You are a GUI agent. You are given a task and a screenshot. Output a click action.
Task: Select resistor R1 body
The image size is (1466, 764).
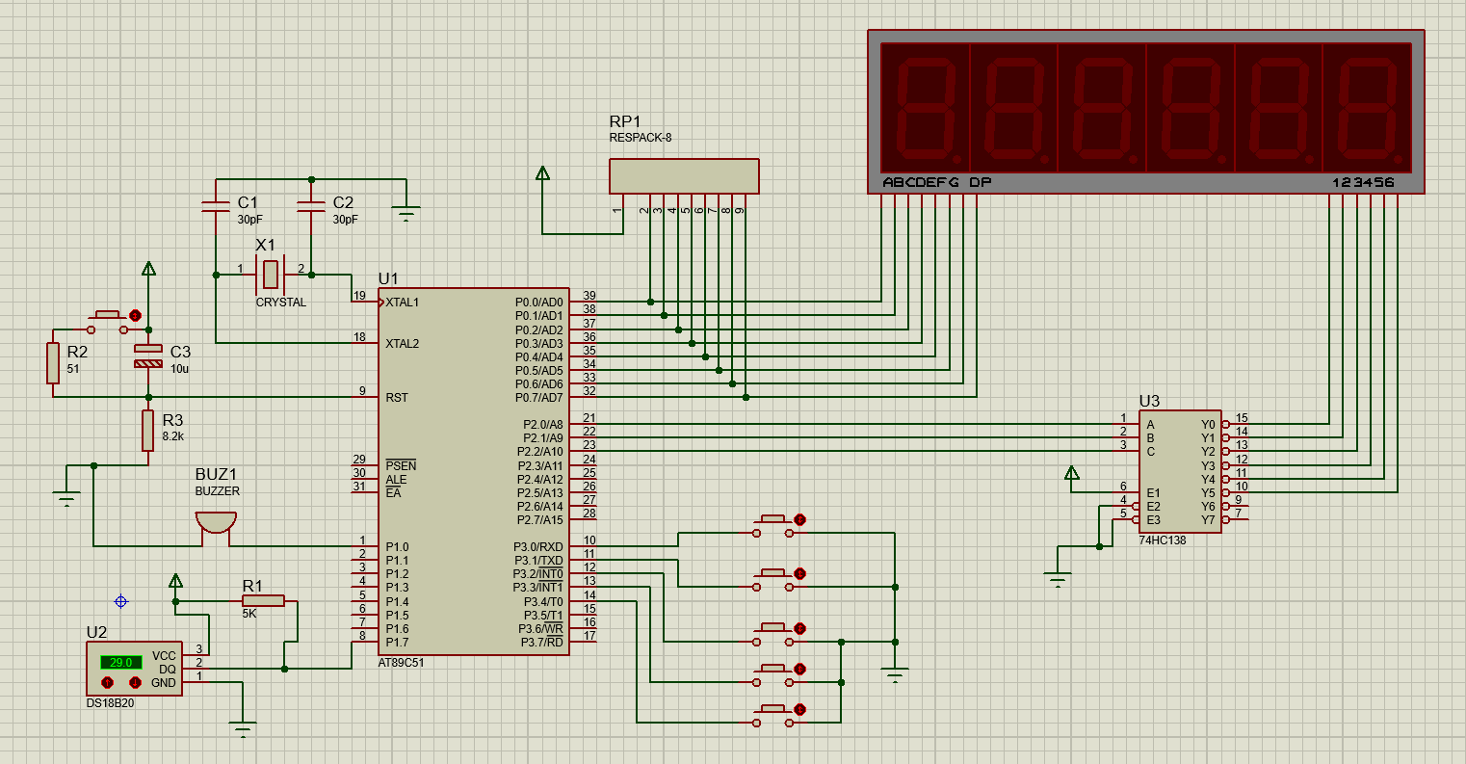tap(263, 601)
